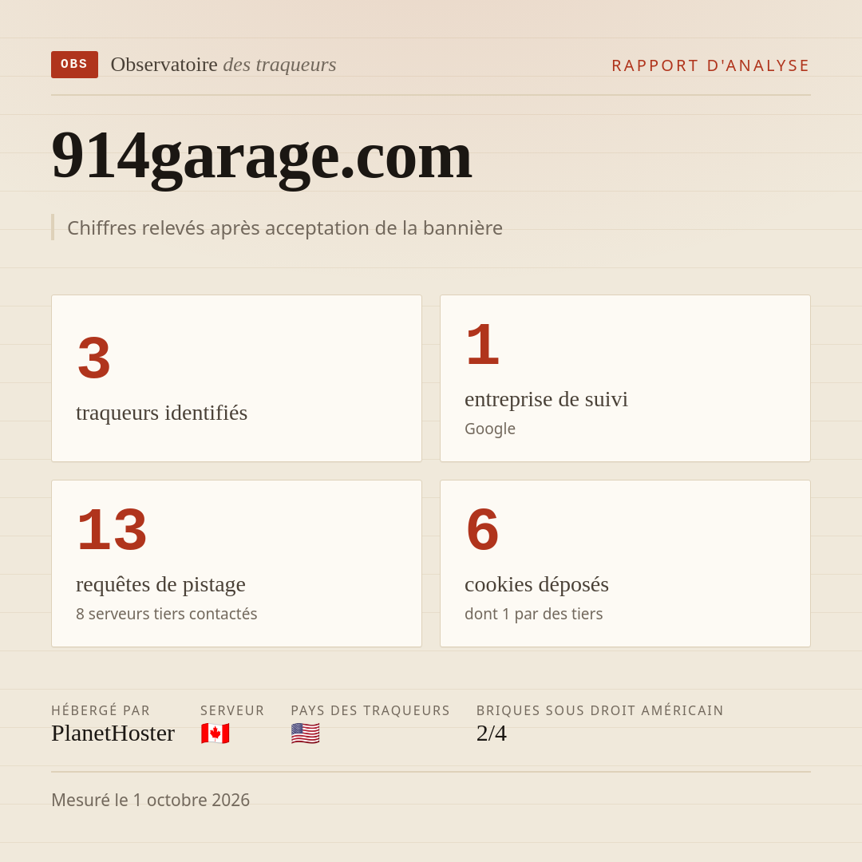Click the Canadian flag under Serveur

click(215, 733)
